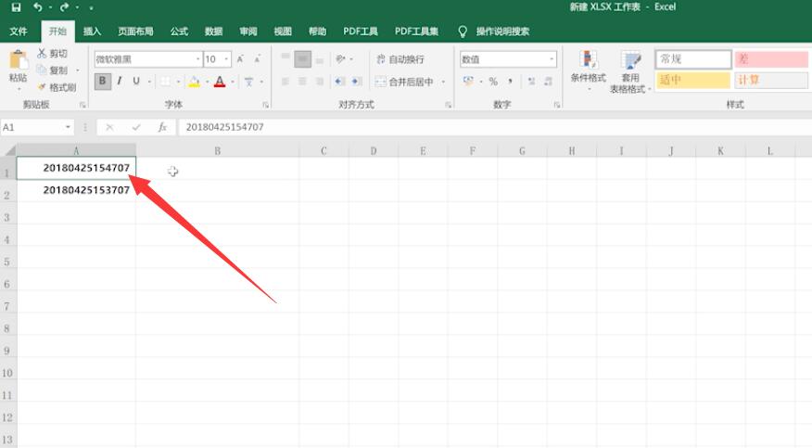The image size is (812, 448).
Task: Click Format Painter (格式刷) brush
Action: tap(57, 87)
